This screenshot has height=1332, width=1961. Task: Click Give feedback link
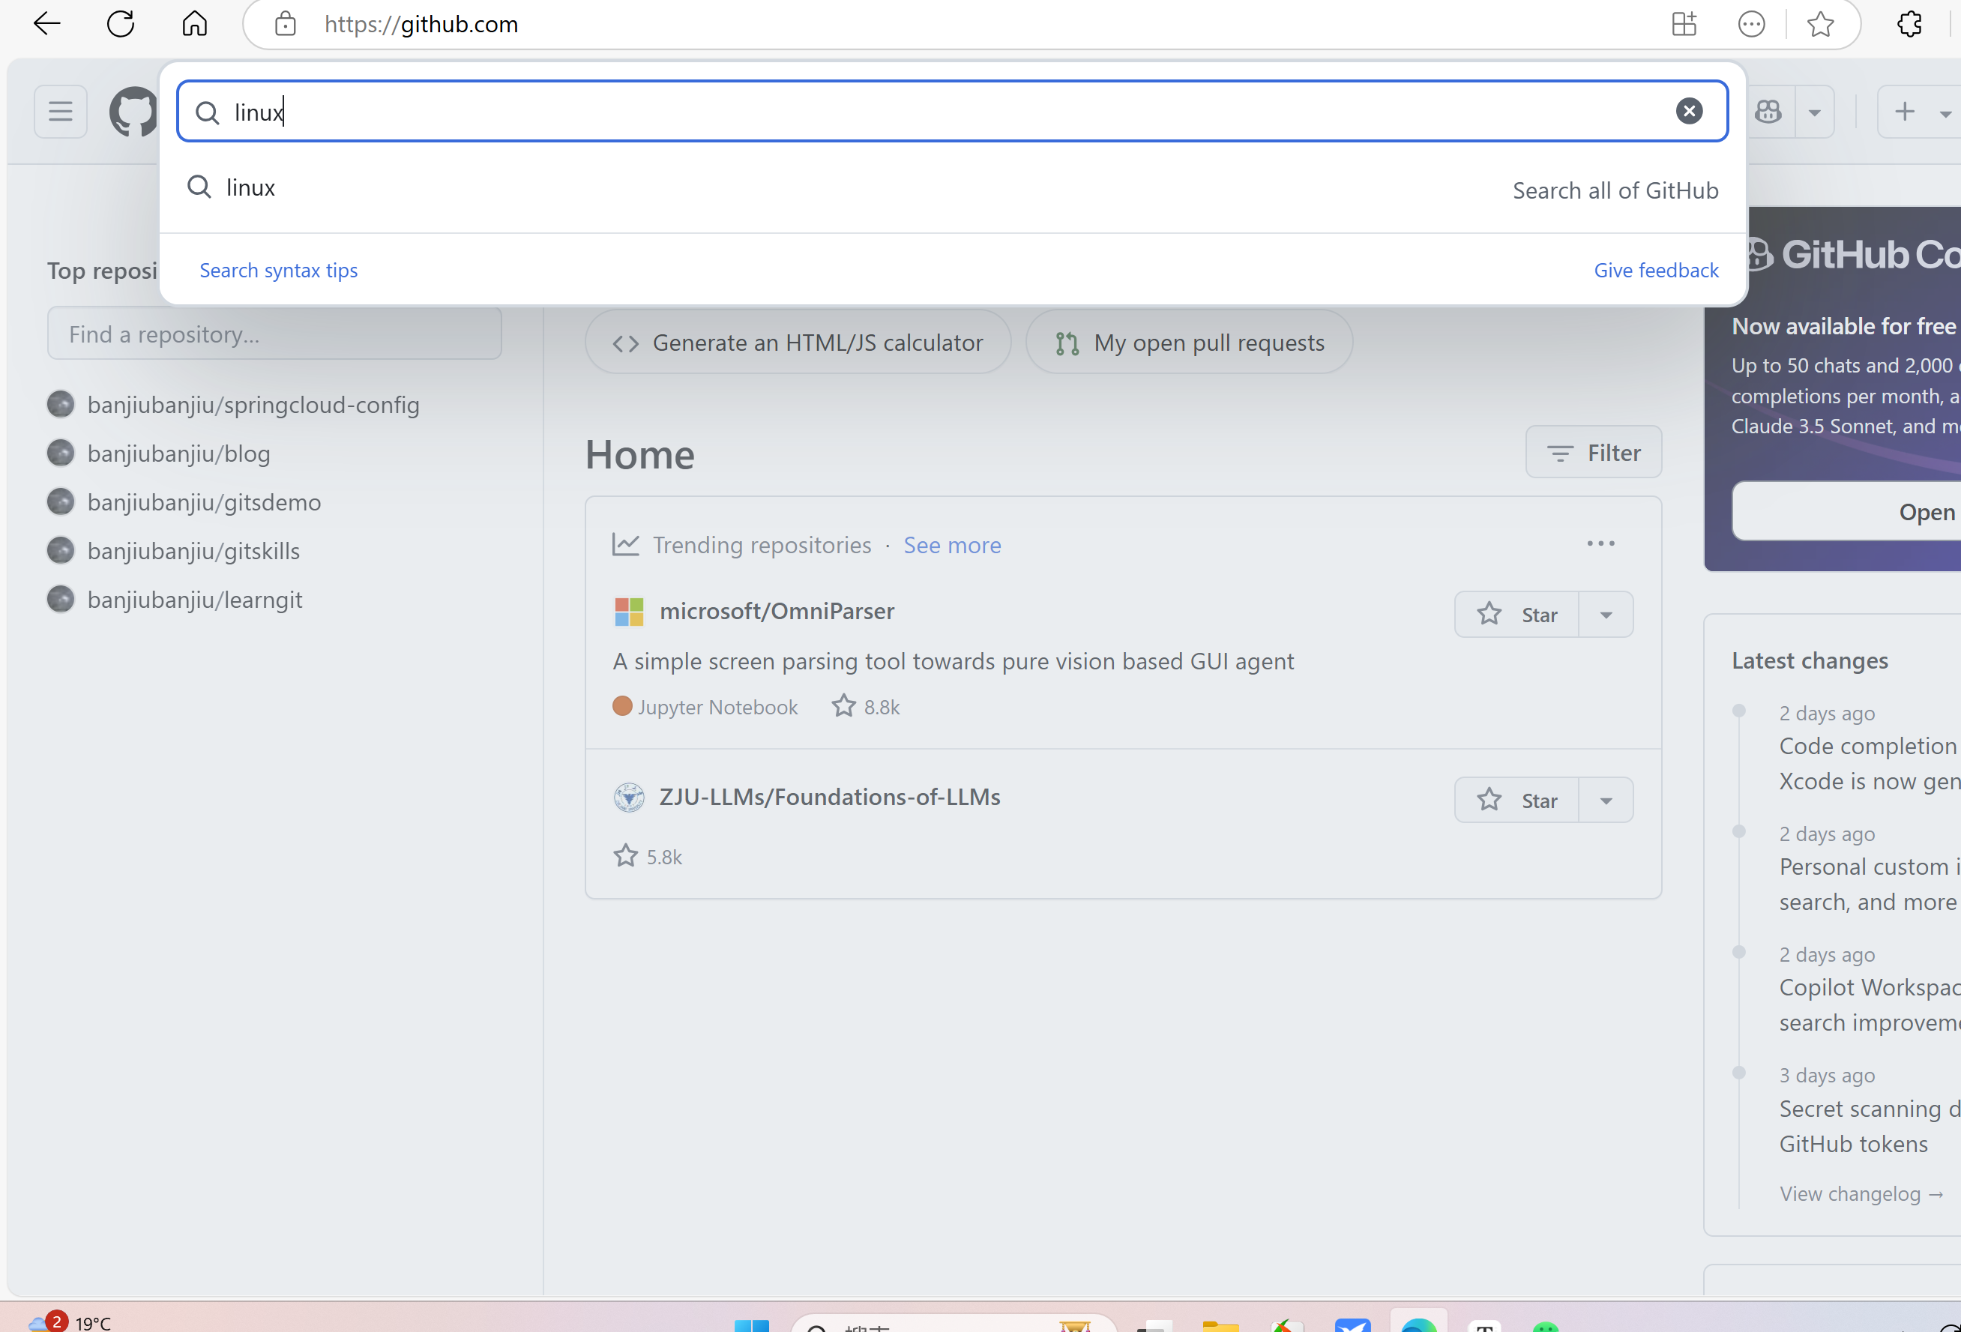[x=1656, y=270]
